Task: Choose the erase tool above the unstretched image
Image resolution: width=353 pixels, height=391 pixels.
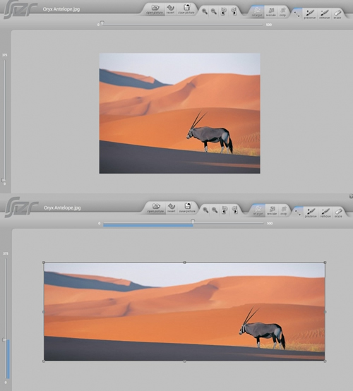Action: (337, 14)
